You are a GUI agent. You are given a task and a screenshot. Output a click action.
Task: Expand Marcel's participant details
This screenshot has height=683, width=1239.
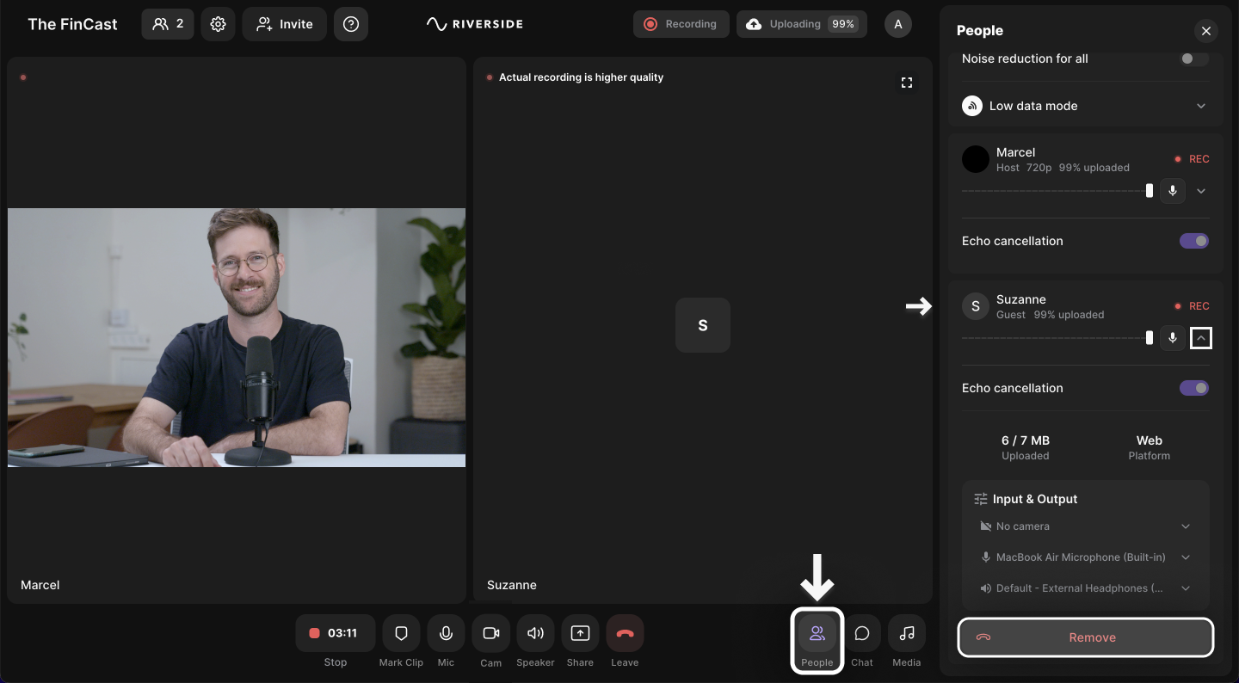(x=1201, y=191)
